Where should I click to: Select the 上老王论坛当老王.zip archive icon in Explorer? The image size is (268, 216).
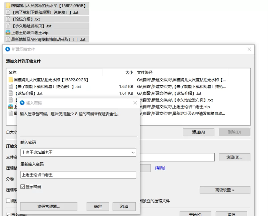pos(8,33)
